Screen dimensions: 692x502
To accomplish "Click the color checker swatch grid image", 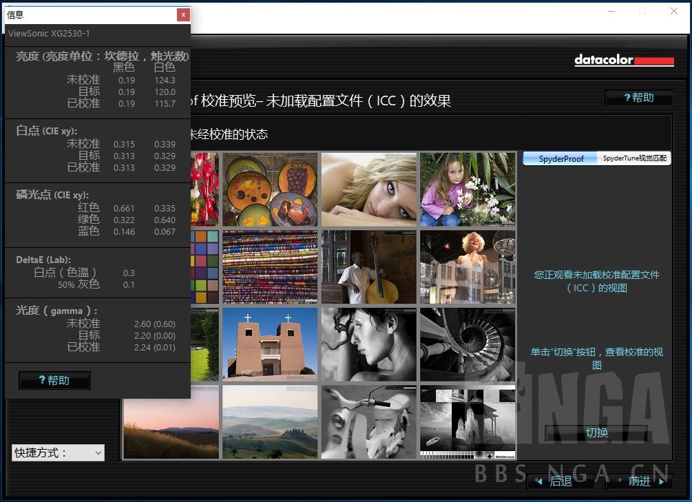I will (205, 267).
